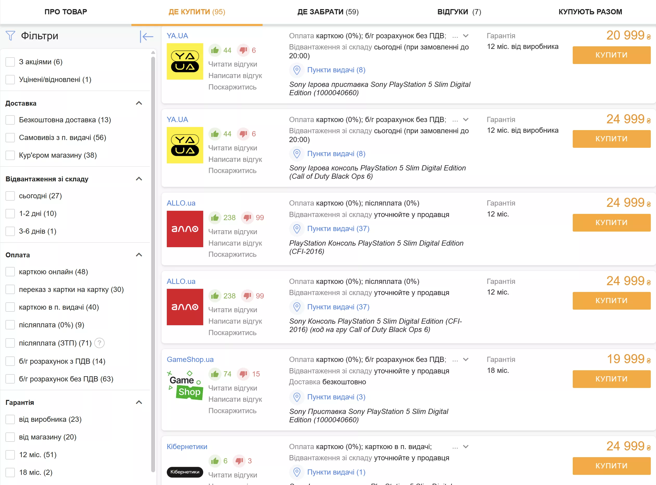Screen dimensions: 656x485
Task: Click the filters funnel icon
Action: click(10, 36)
